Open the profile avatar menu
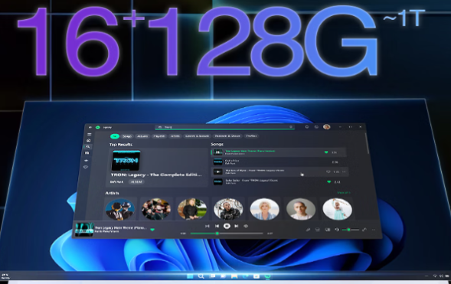Image resolution: width=451 pixels, height=284 pixels. 326,127
